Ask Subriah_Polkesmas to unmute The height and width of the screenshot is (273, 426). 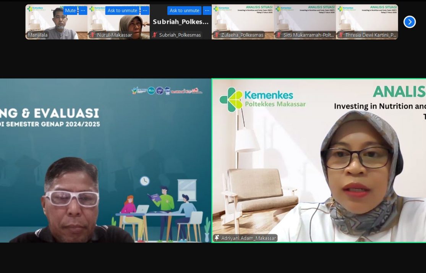click(185, 11)
